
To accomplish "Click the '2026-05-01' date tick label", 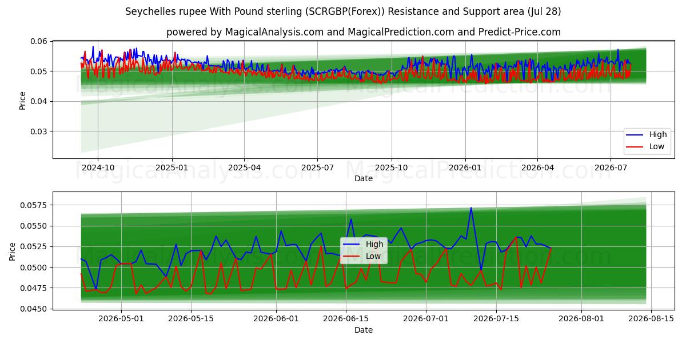I will pos(121,319).
